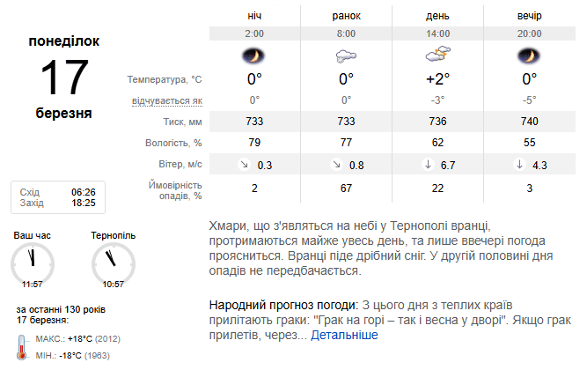This screenshot has width=587, height=370.
Task: Click the night moon icon at 2:00
Action: (253, 56)
